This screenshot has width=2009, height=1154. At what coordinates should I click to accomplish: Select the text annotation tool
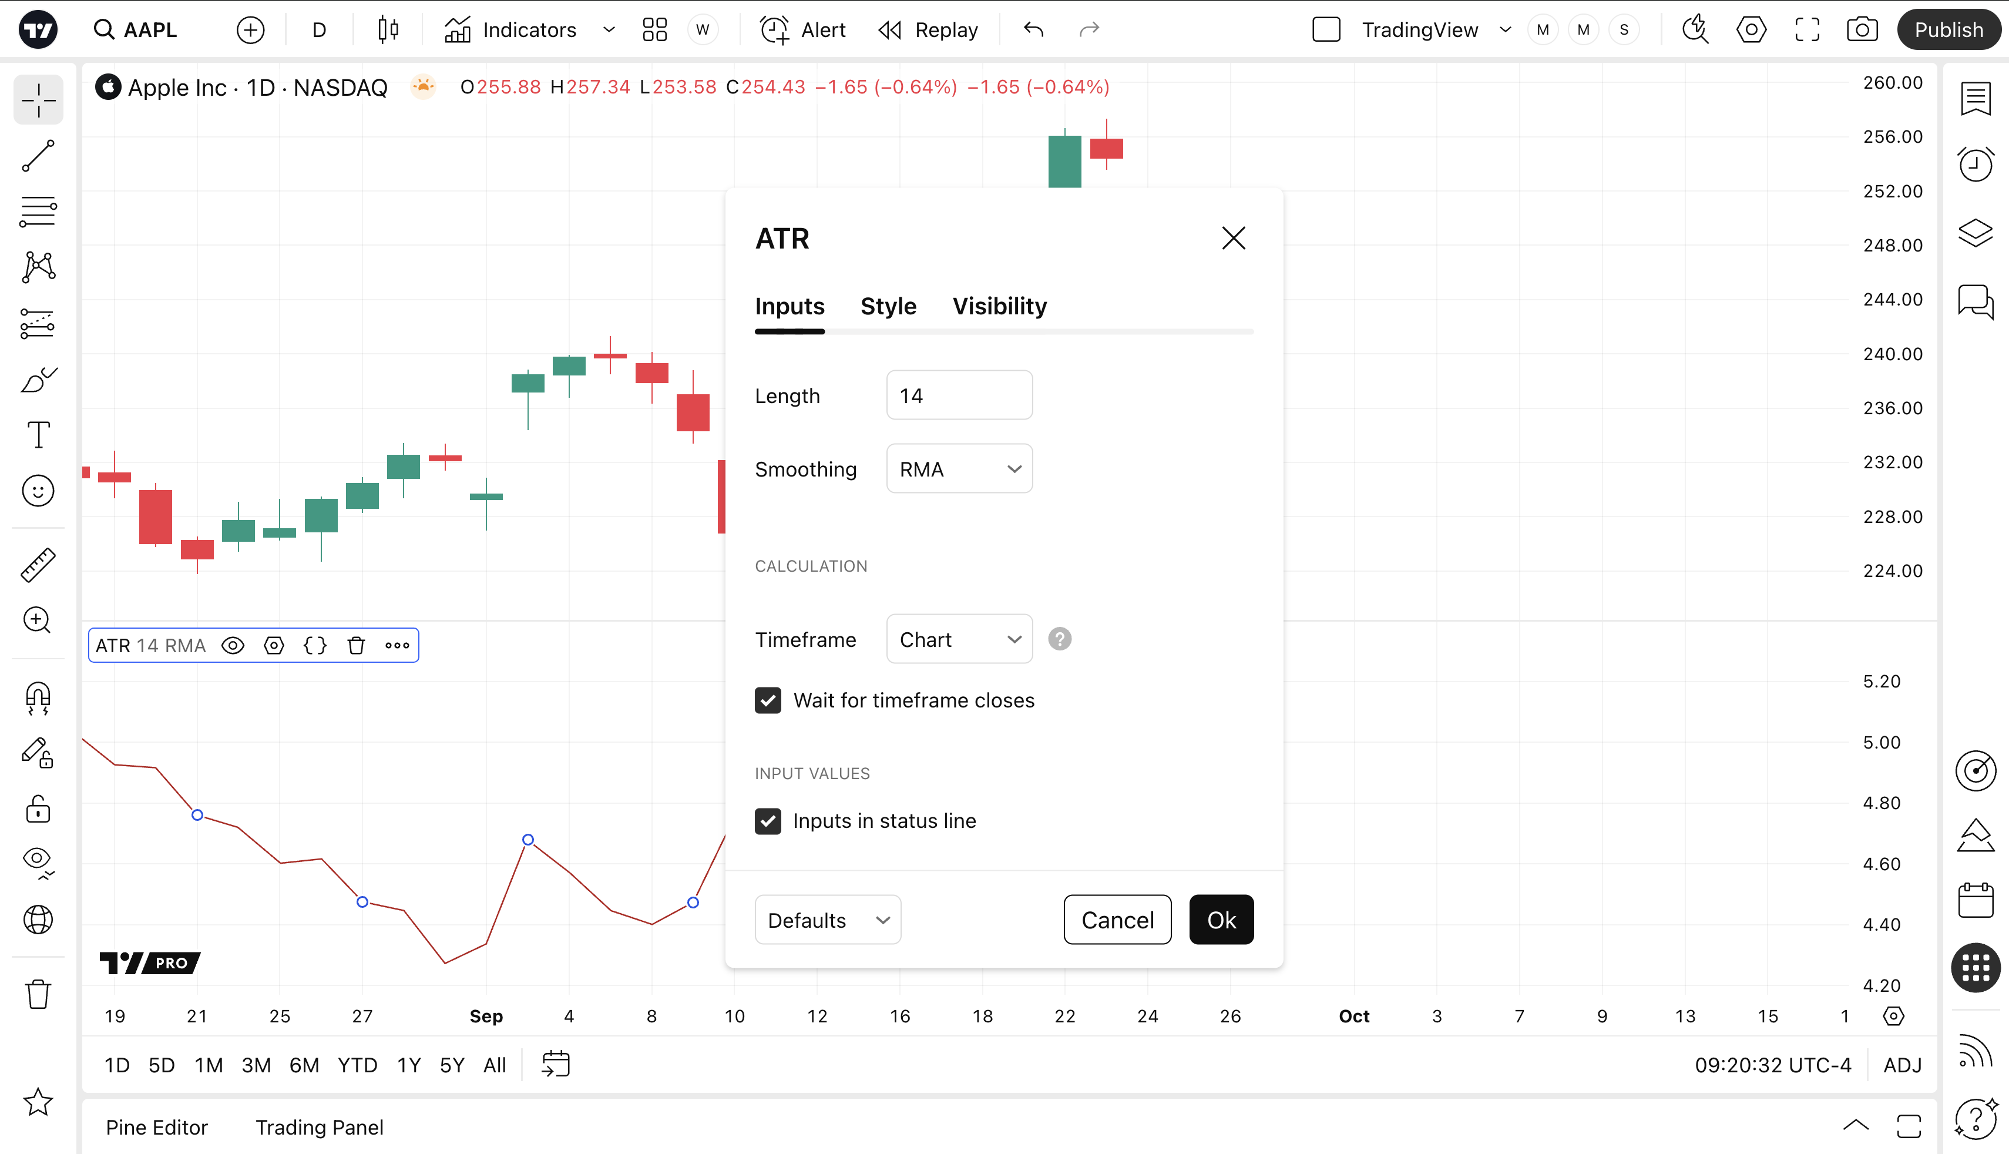pos(38,435)
